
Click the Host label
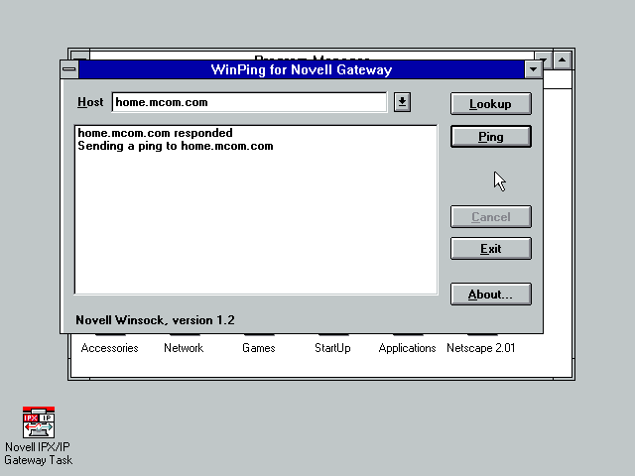click(90, 102)
